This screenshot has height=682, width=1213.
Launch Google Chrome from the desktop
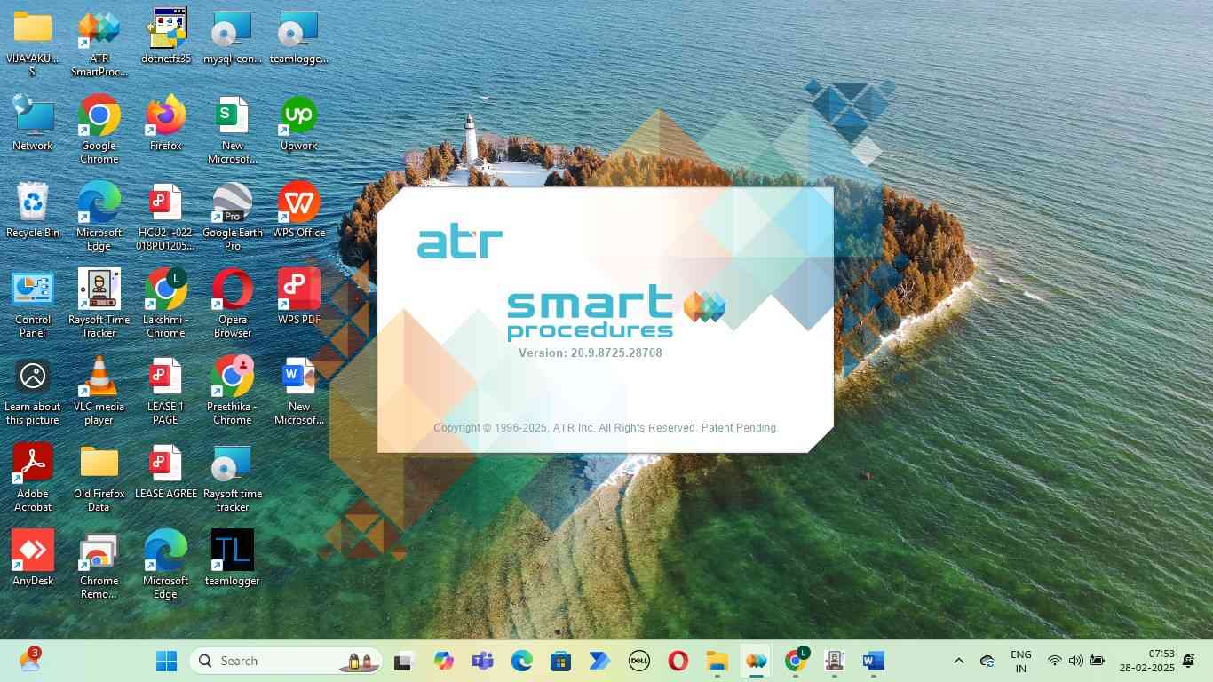click(x=99, y=130)
